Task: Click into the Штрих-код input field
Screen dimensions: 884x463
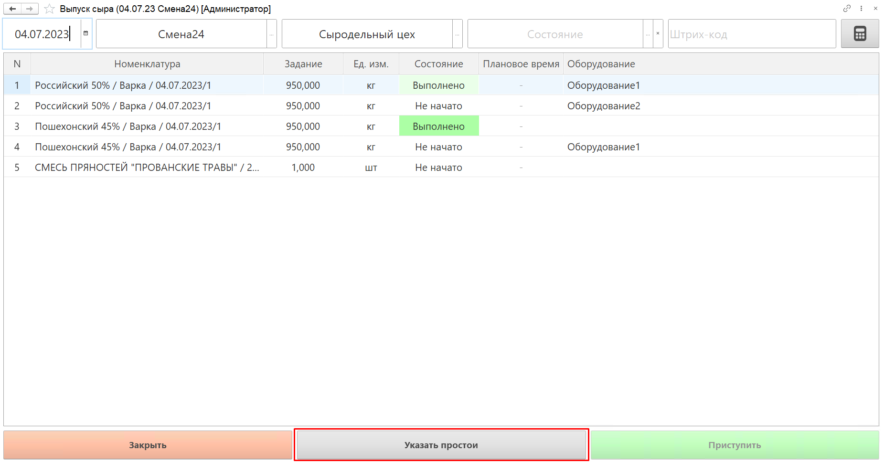Action: [x=751, y=34]
